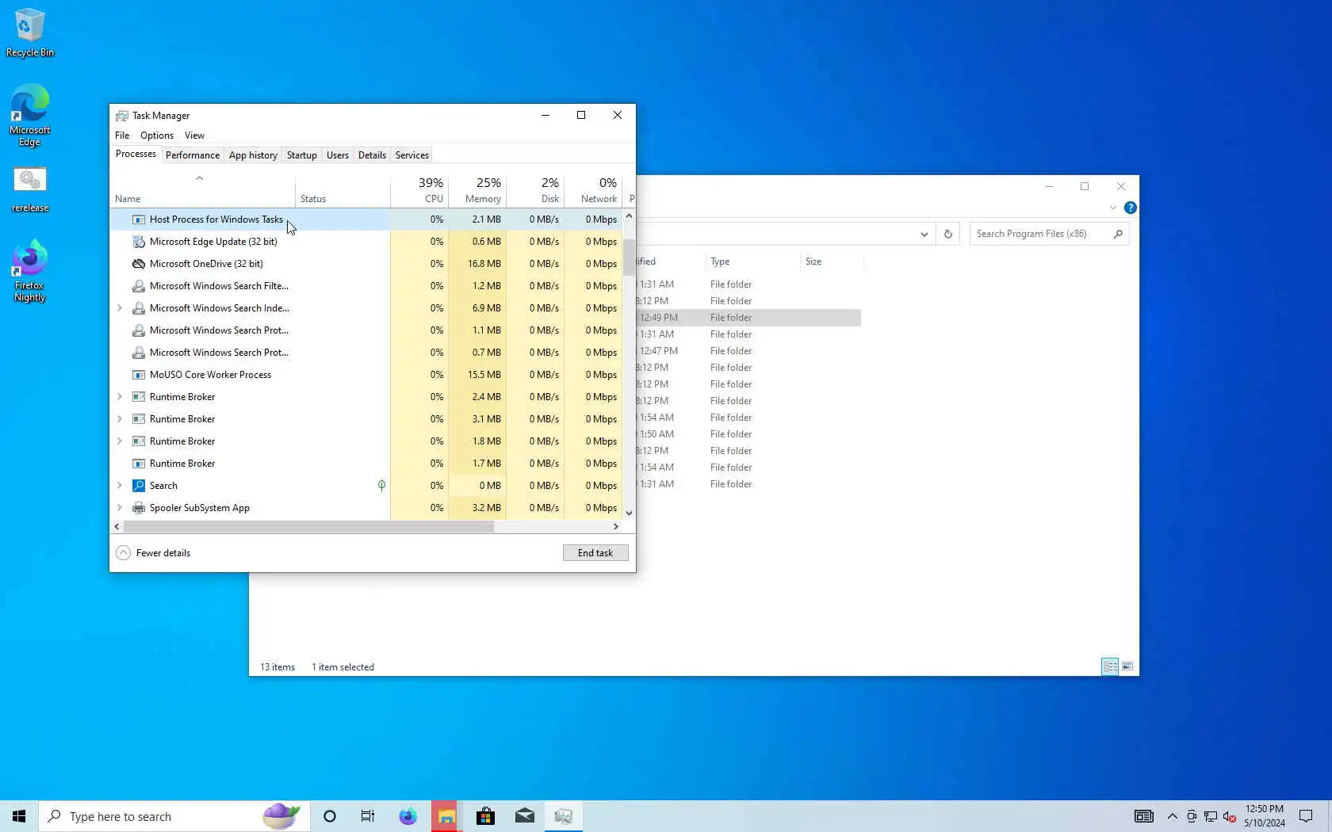Screen dimensions: 1332x832
Task: Open Firefox Nightly from the taskbar
Action: pos(408,816)
